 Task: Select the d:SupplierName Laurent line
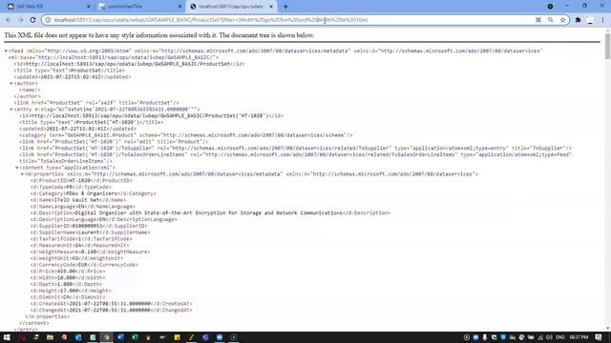click(x=90, y=232)
